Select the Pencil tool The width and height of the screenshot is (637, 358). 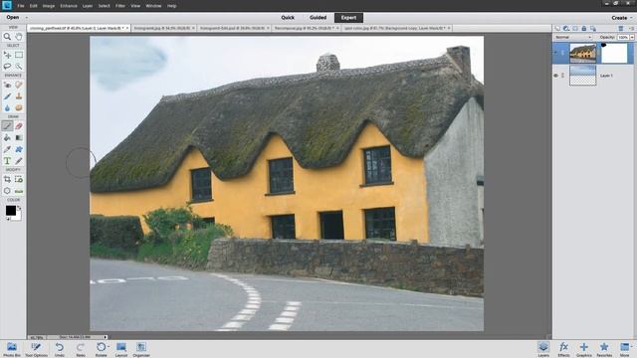coord(19,161)
